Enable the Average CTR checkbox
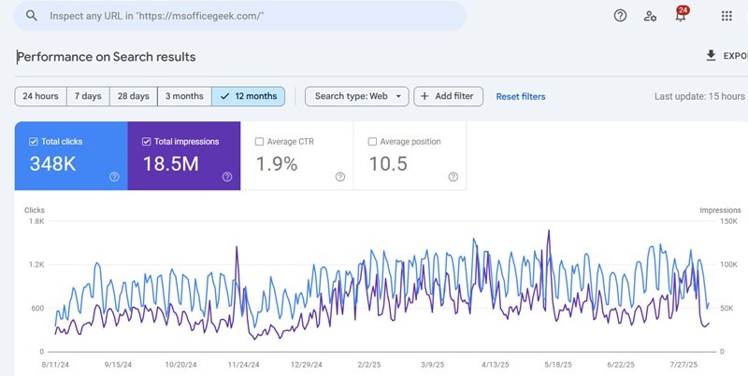This screenshot has width=748, height=376. (260, 142)
